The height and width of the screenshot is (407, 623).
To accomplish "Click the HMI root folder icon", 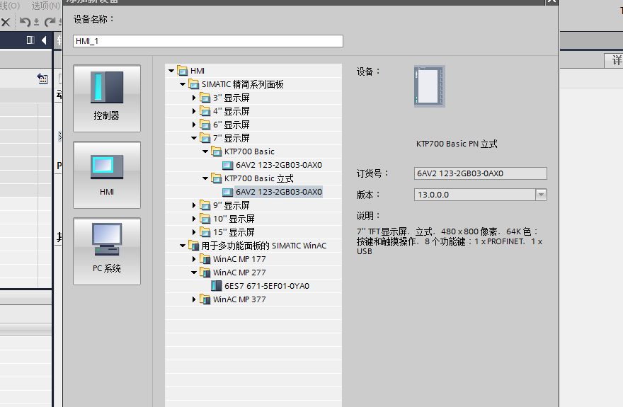I will 183,71.
